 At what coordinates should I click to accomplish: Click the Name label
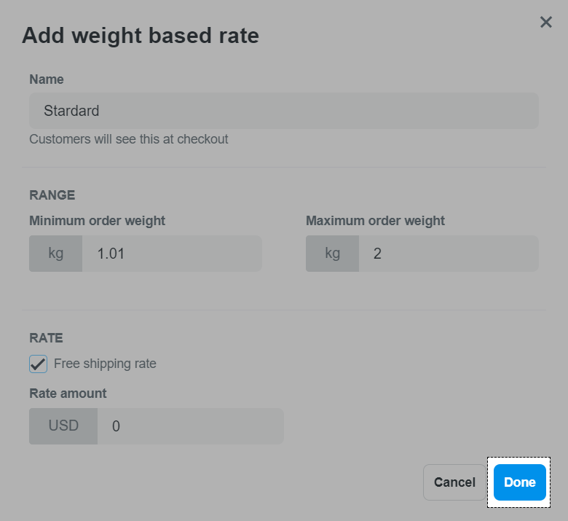click(47, 79)
